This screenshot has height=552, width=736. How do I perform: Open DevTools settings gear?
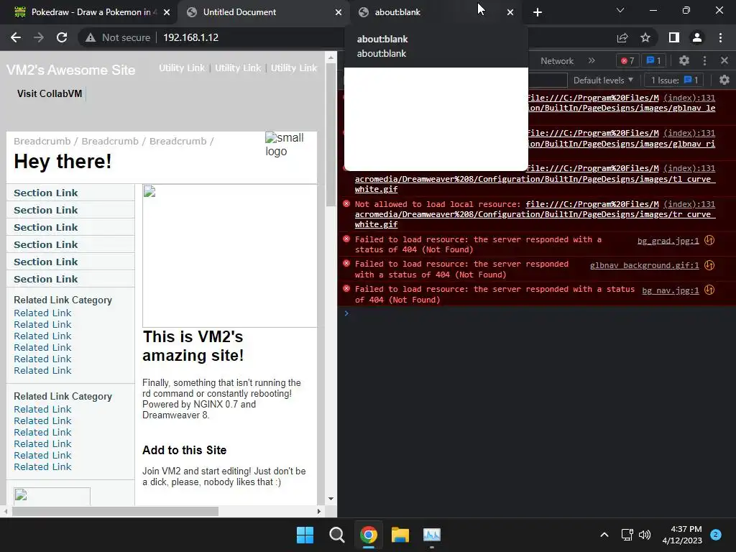(x=684, y=60)
